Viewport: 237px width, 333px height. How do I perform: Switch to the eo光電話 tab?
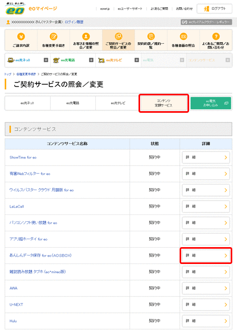click(73, 103)
